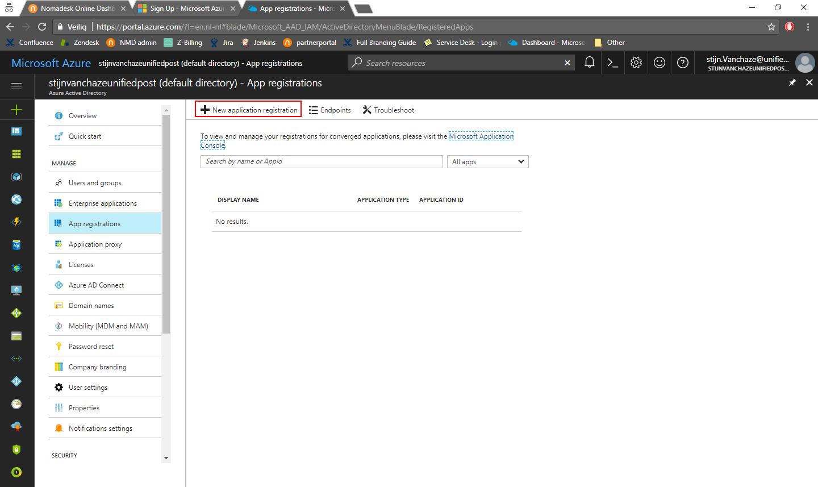Open Mobility (MDM and MAM)
The width and height of the screenshot is (818, 487).
[105, 326]
